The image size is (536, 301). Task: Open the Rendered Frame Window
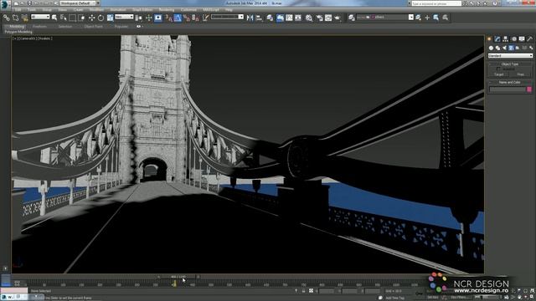coord(328,18)
